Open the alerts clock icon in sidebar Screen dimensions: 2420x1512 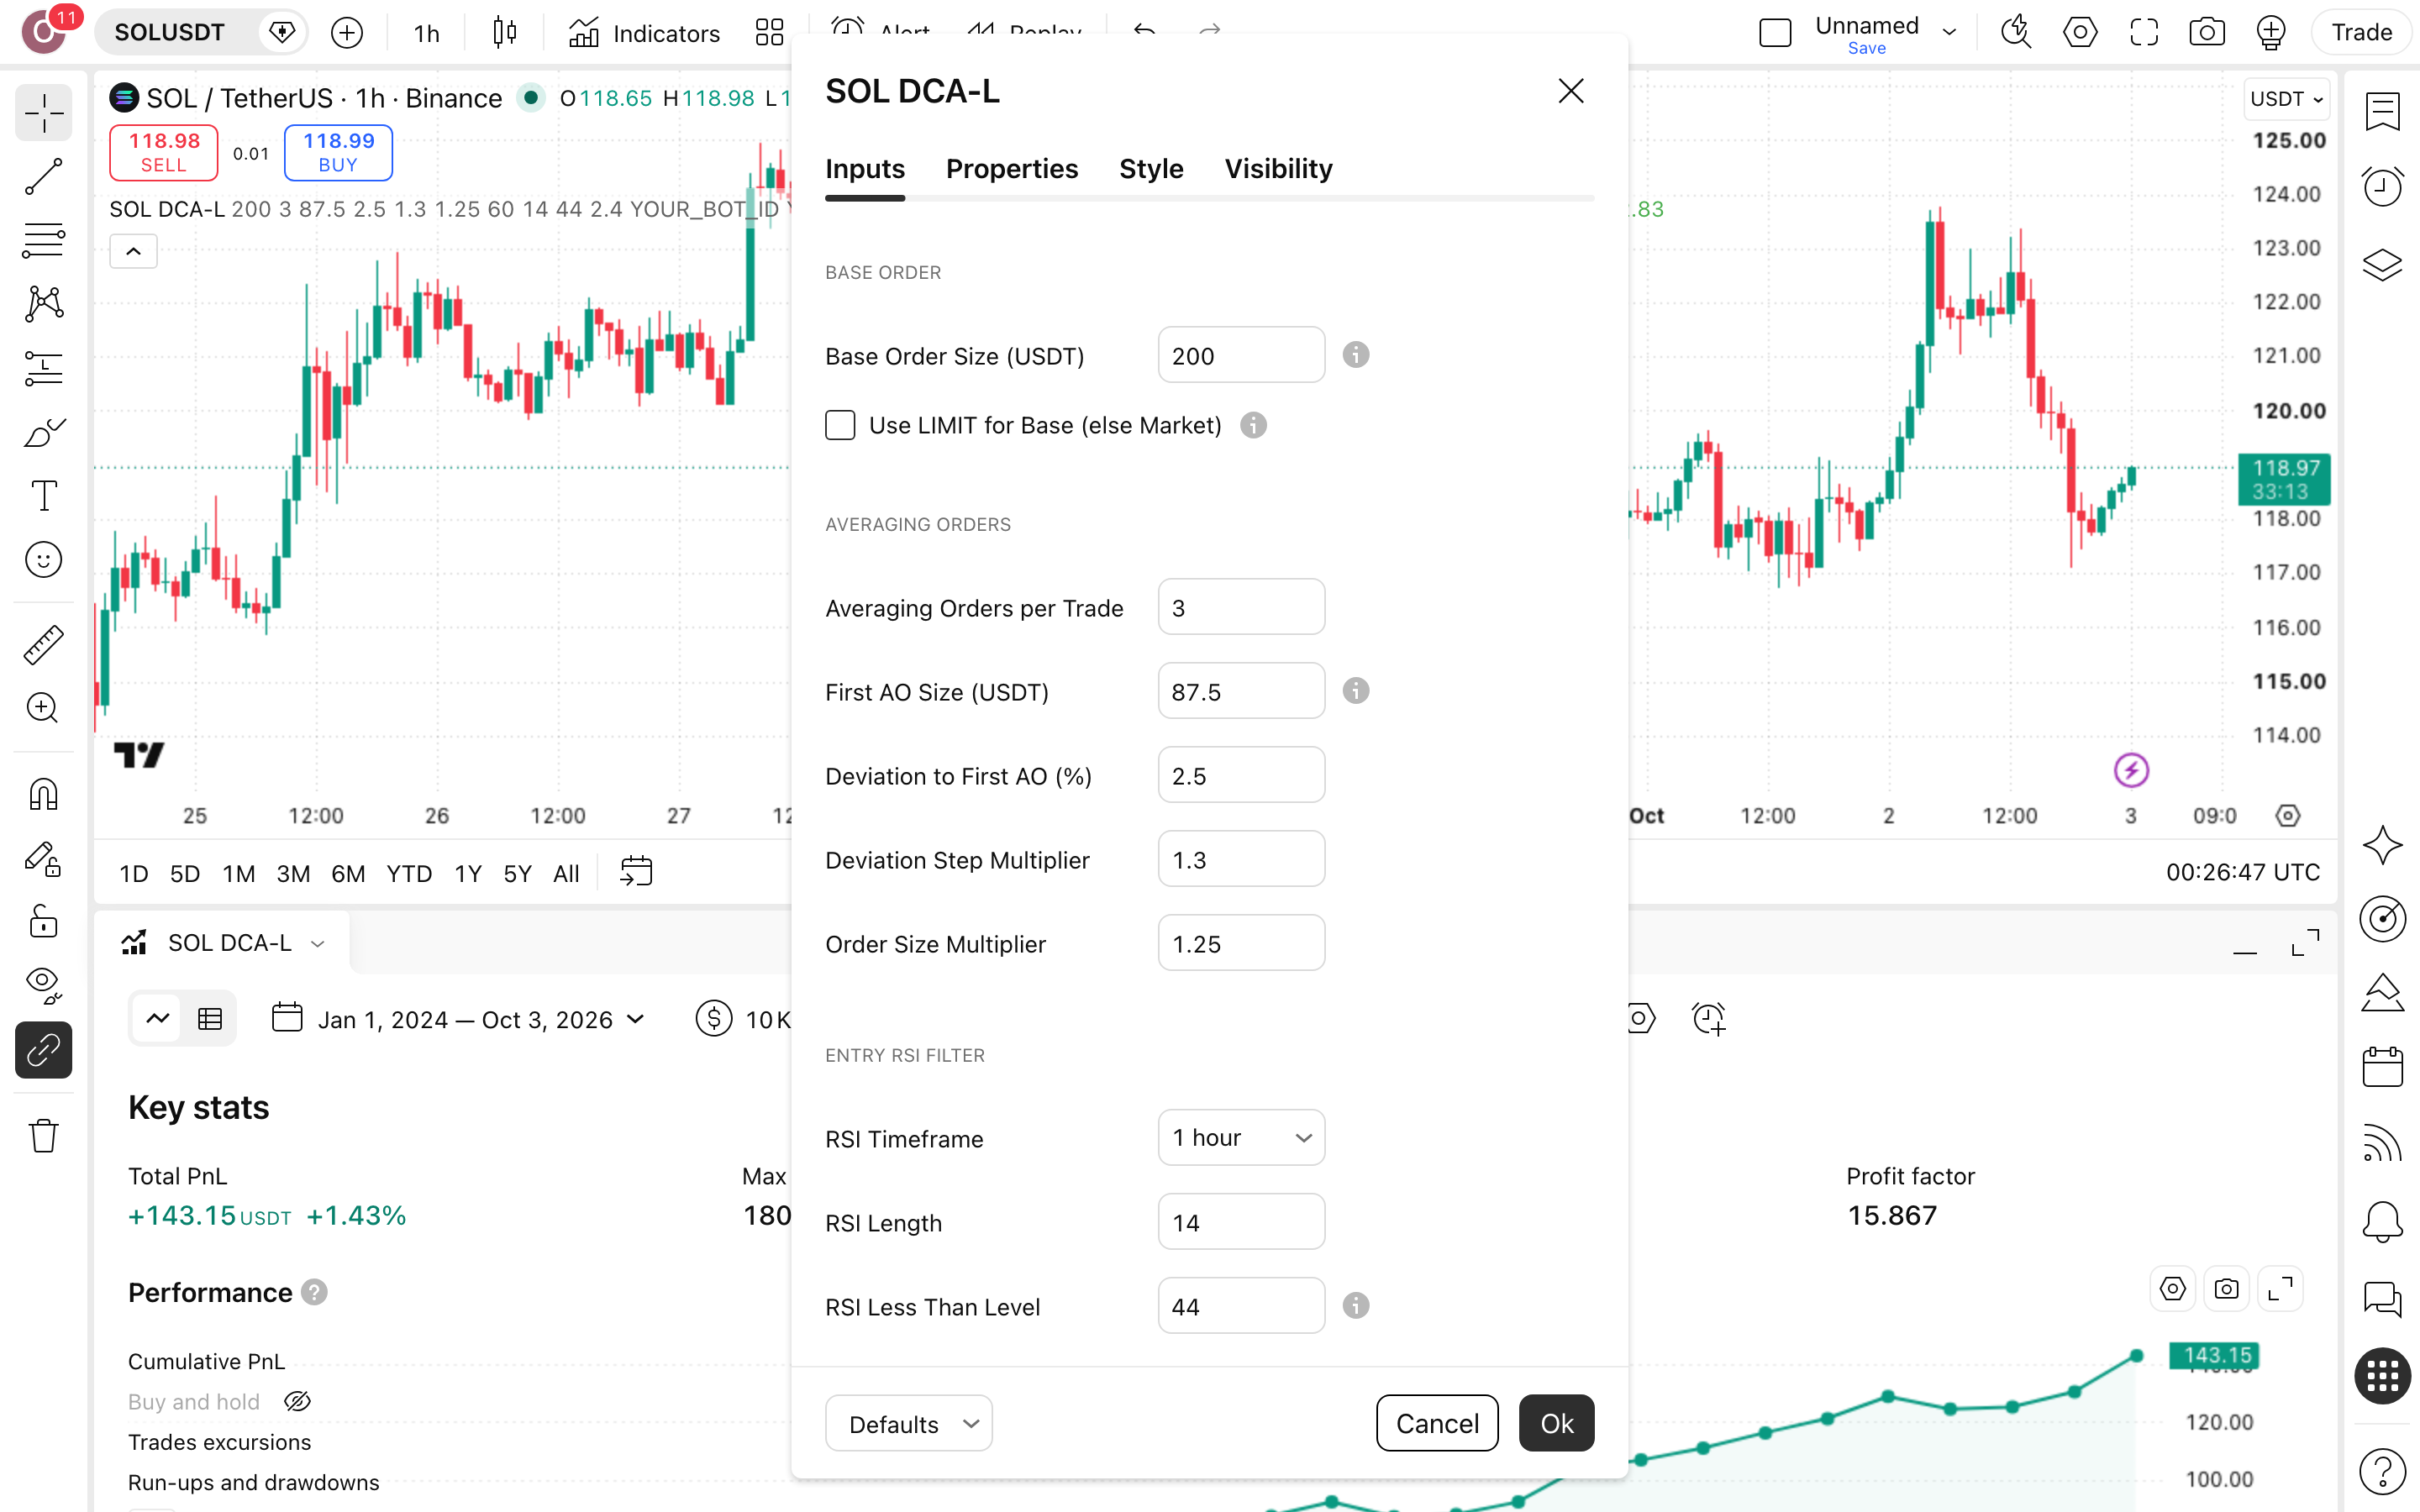pyautogui.click(x=2383, y=186)
